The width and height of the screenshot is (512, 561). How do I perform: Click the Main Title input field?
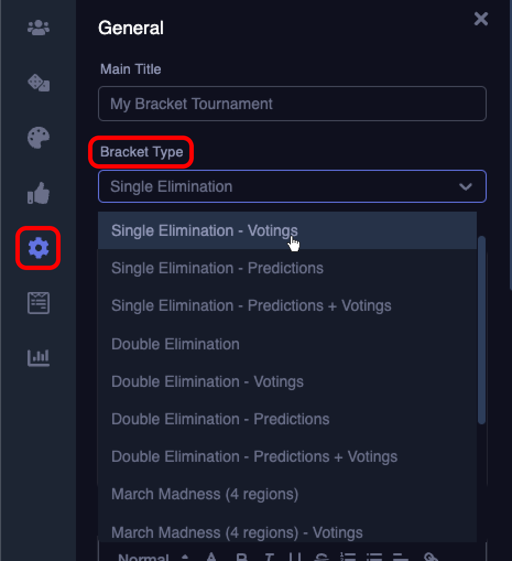coord(292,104)
